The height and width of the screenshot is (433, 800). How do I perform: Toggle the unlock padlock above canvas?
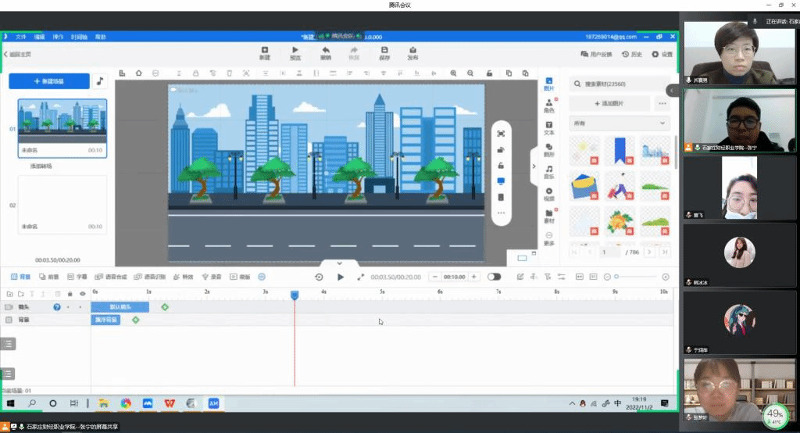tap(489, 73)
